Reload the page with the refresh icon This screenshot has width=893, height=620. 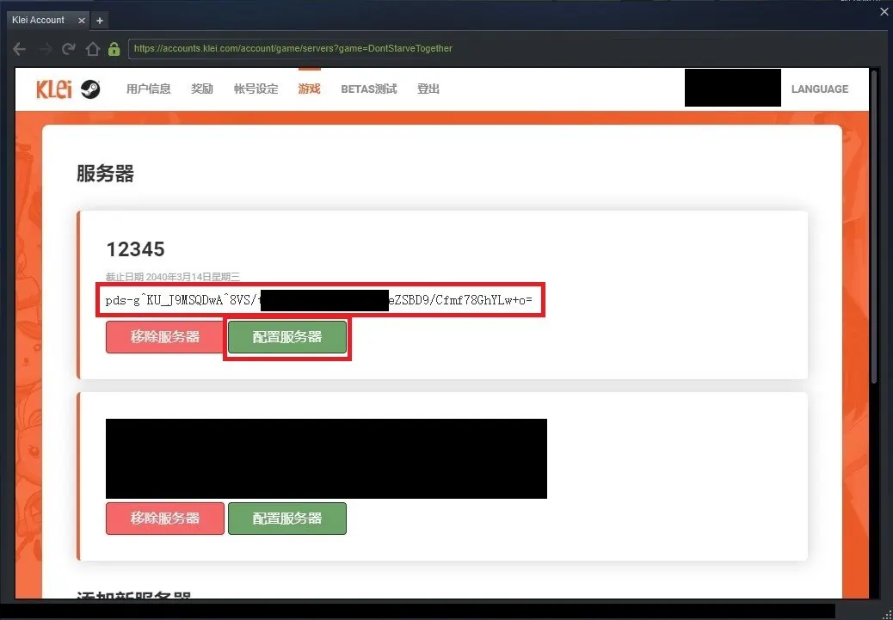(69, 49)
